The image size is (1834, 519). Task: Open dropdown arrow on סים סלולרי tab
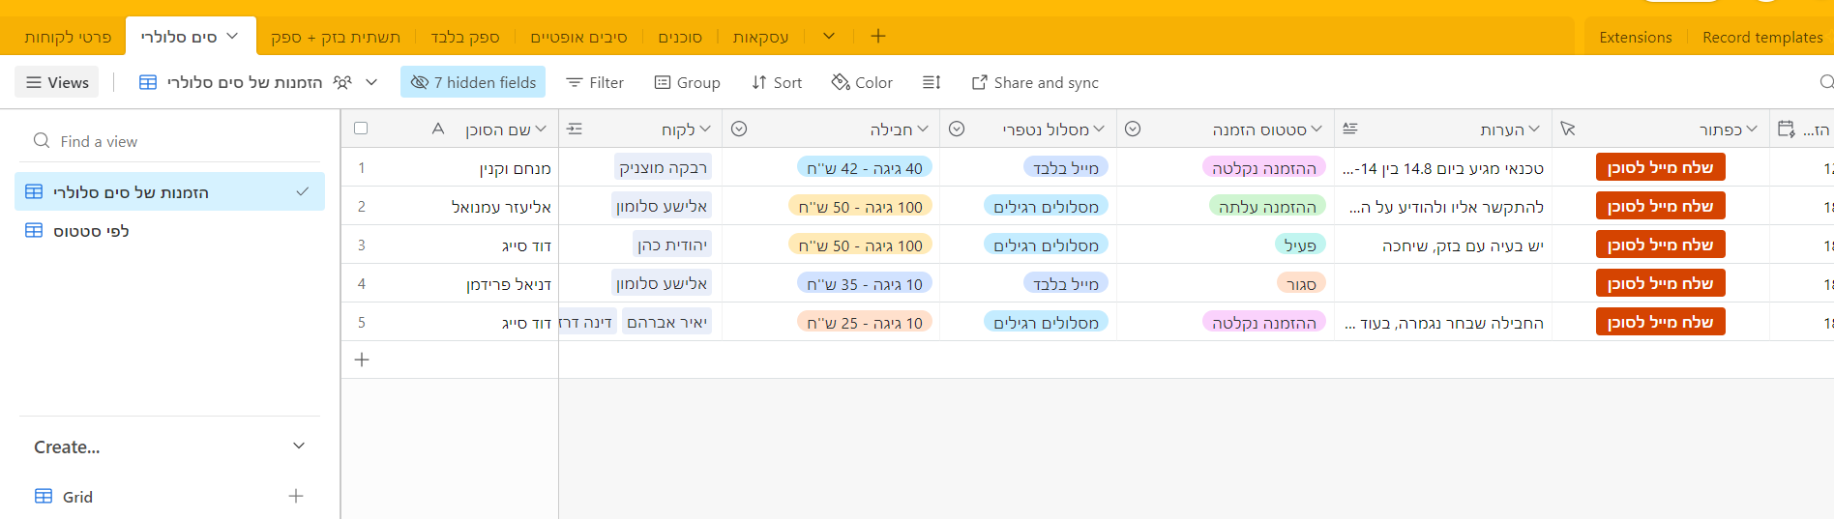(232, 36)
